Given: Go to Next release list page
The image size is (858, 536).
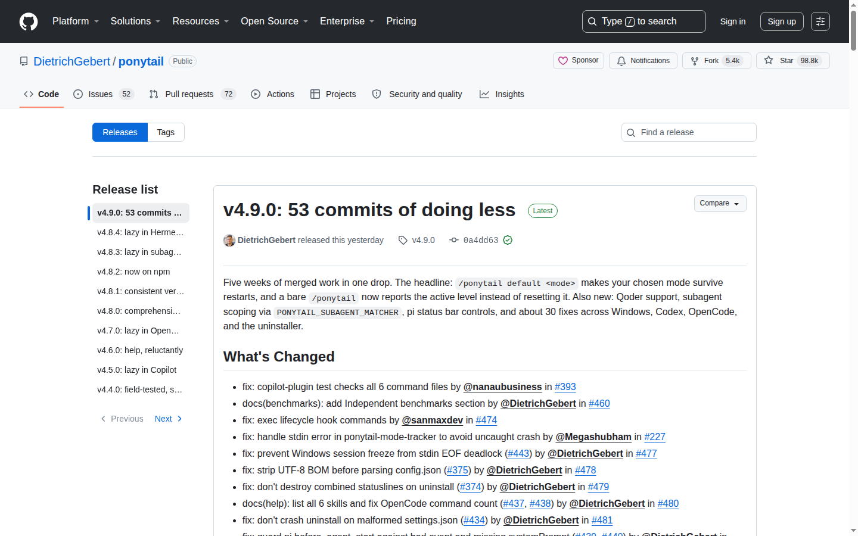Looking at the screenshot, I should point(169,419).
